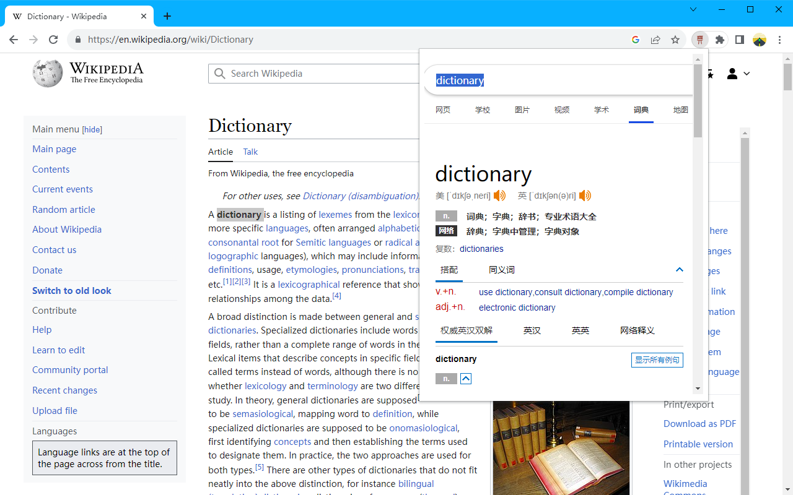
Task: Open the Random article link
Action: pyautogui.click(x=64, y=210)
